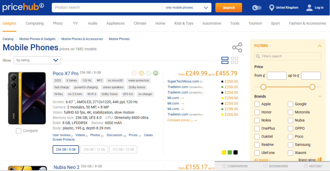The width and height of the screenshot is (330, 171).
Task: Check the Motorola brand filter
Action: [290, 112]
